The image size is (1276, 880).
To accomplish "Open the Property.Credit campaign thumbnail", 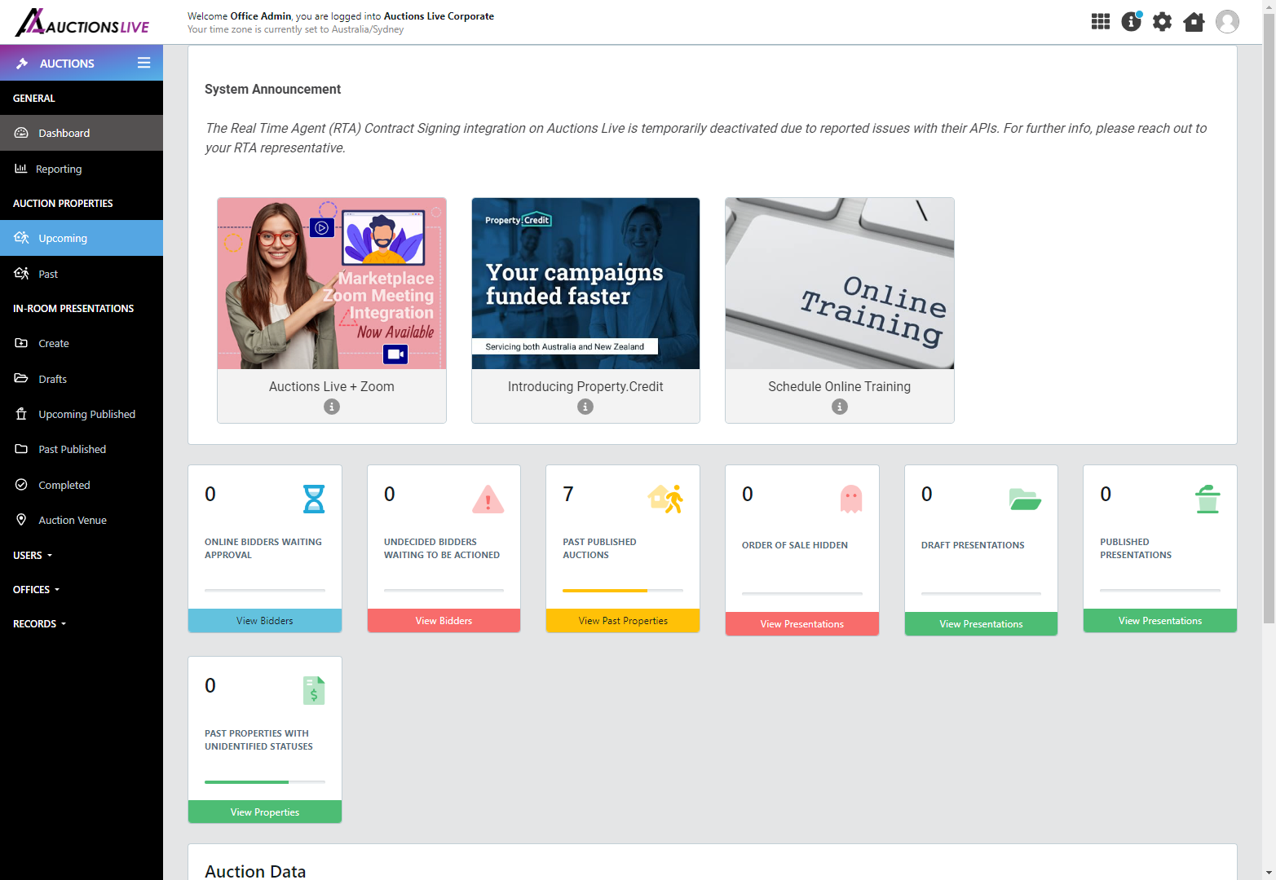I will click(585, 284).
